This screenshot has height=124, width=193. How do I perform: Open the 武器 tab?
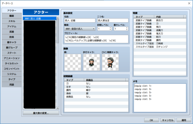(12, 32)
